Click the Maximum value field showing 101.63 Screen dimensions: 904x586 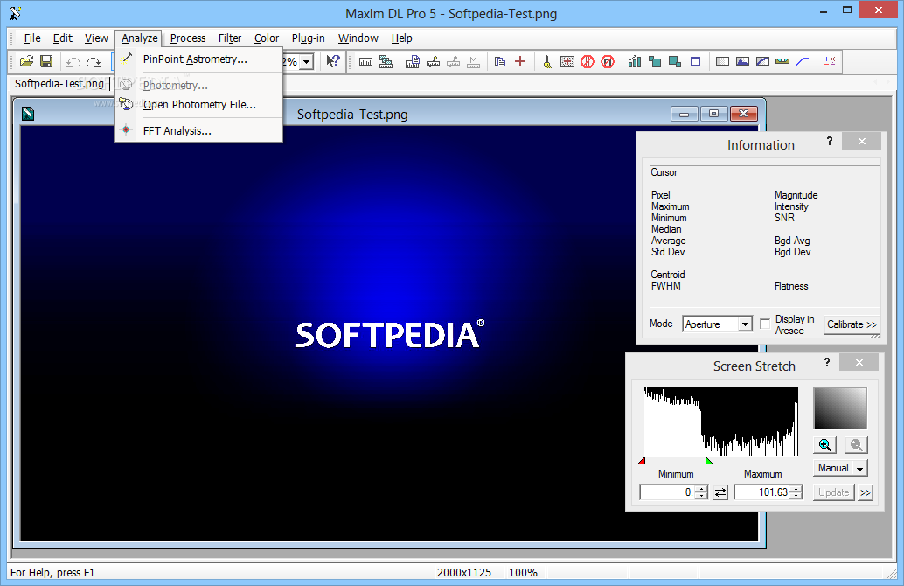[x=761, y=492]
